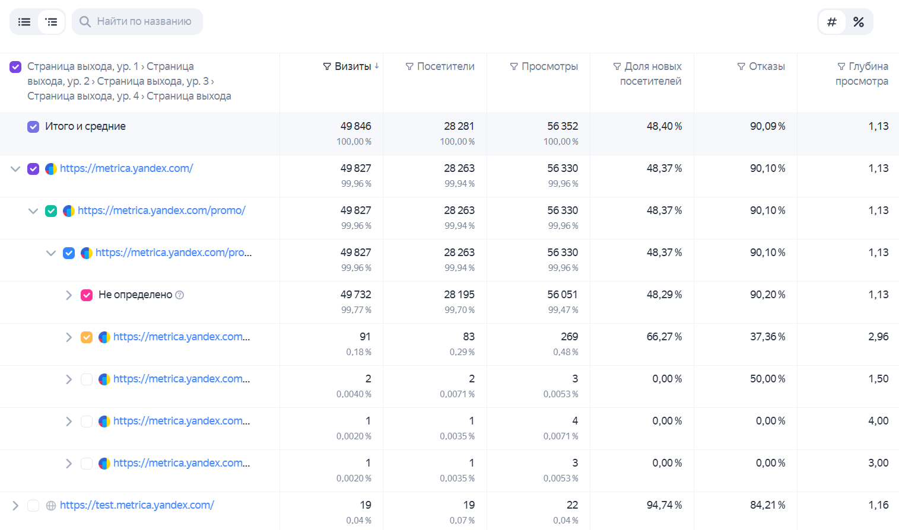The width and height of the screenshot is (899, 530).
Task: Sort by Отказы column header
Action: pyautogui.click(x=767, y=66)
